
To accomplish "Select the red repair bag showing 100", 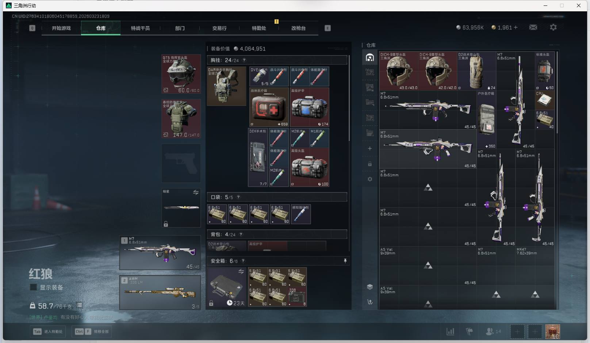I will click(310, 167).
